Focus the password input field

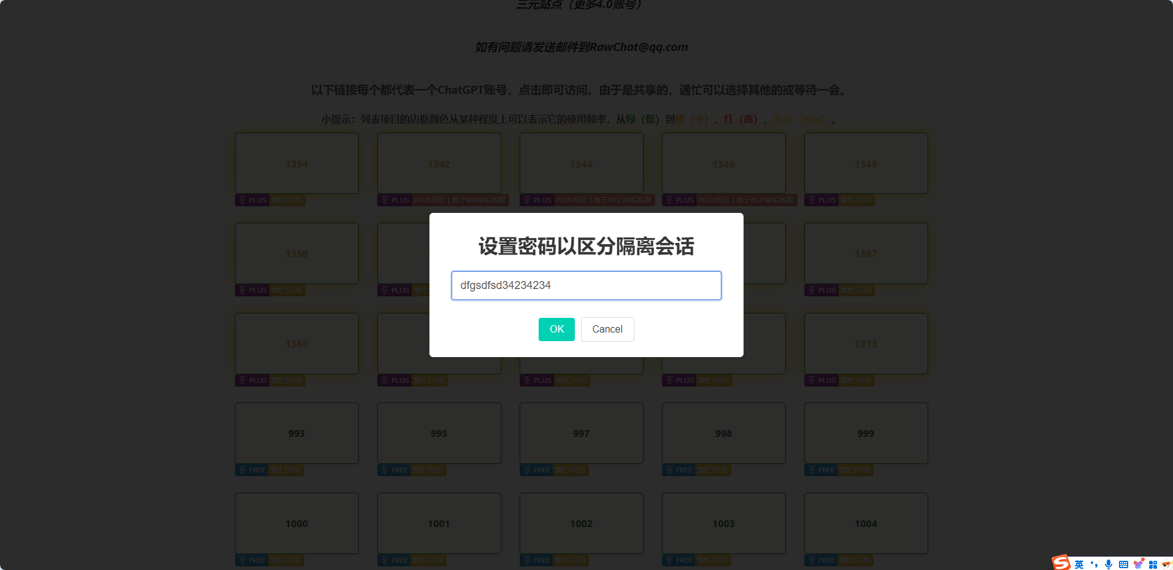pyautogui.click(x=586, y=285)
